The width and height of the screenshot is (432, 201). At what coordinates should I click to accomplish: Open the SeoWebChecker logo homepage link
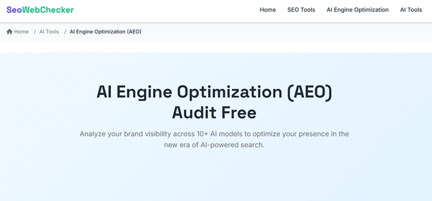(x=40, y=10)
